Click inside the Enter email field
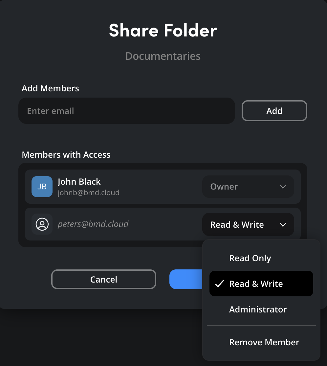The width and height of the screenshot is (327, 366). [126, 111]
